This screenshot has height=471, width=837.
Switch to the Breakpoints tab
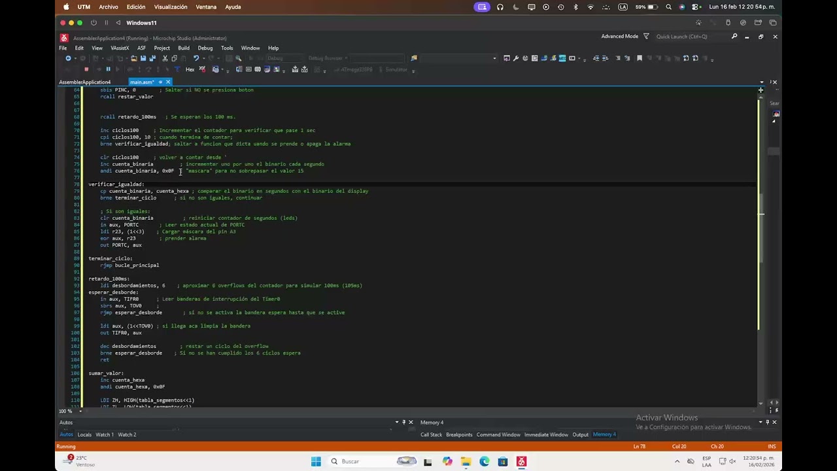pos(459,434)
